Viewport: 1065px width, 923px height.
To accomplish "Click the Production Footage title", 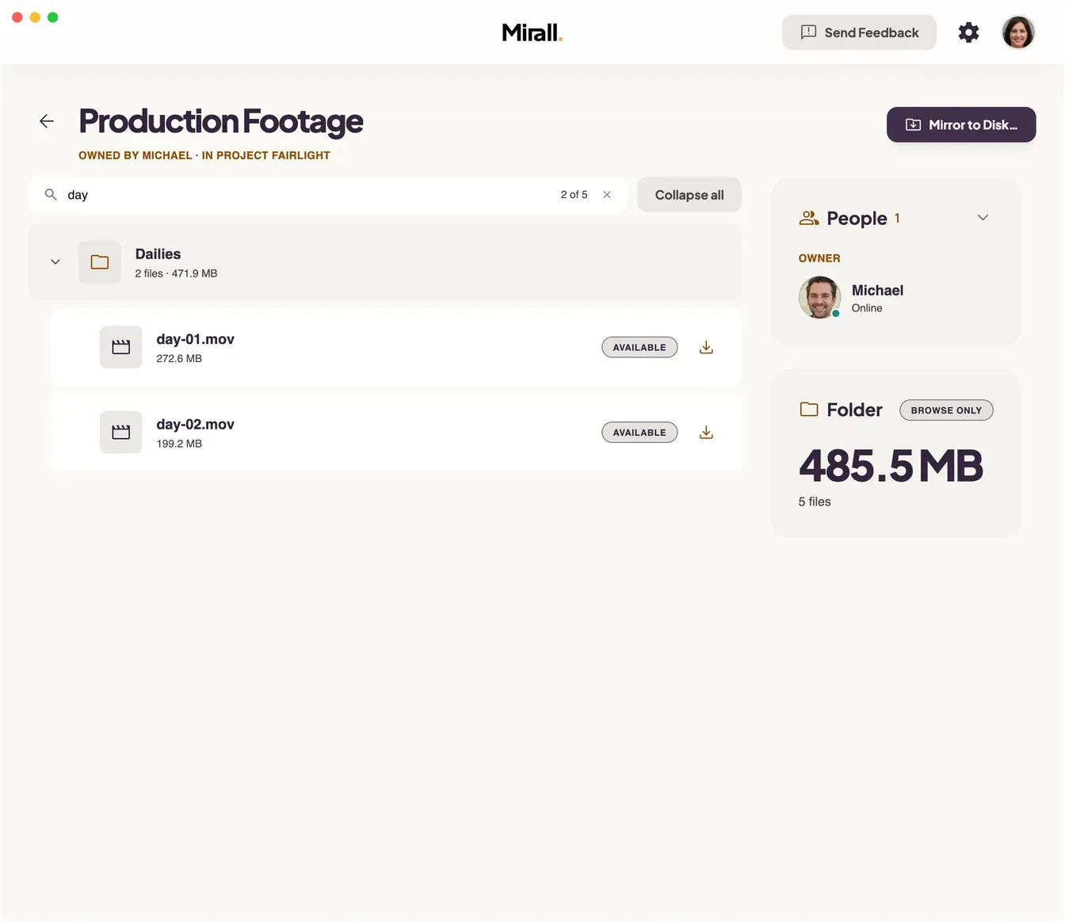I will pyautogui.click(x=221, y=121).
